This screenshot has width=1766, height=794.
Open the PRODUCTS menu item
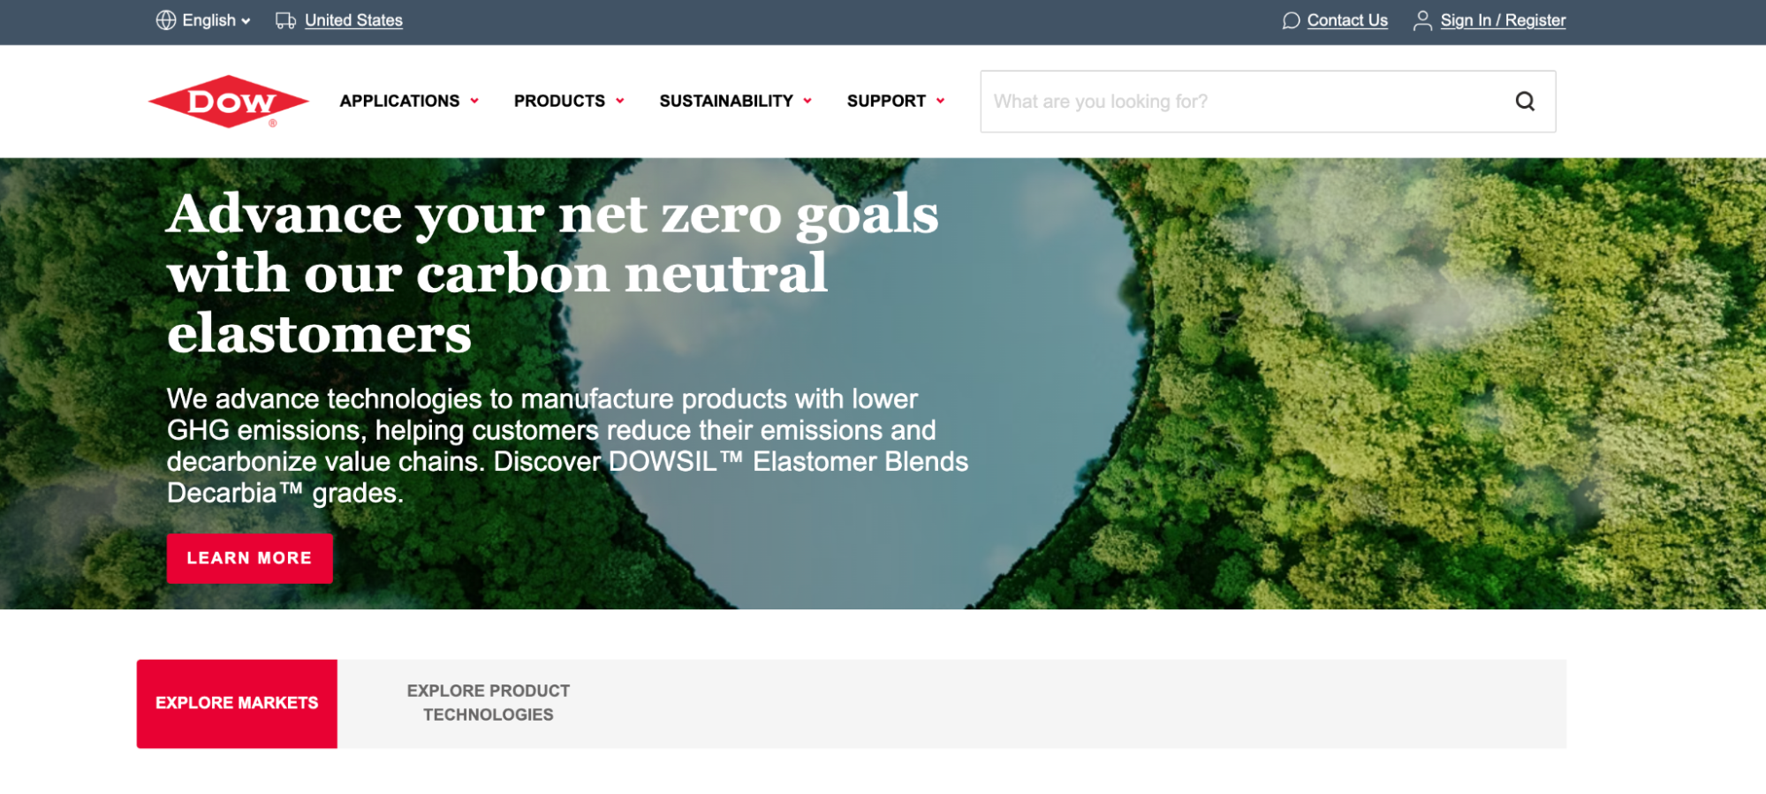(559, 101)
